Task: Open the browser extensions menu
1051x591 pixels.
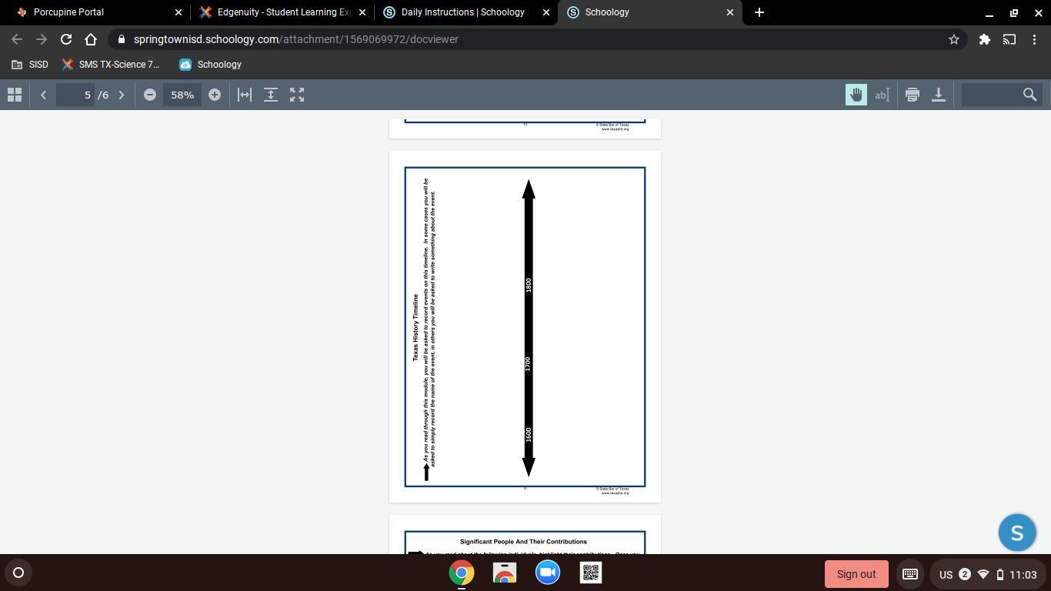Action: [x=985, y=39]
